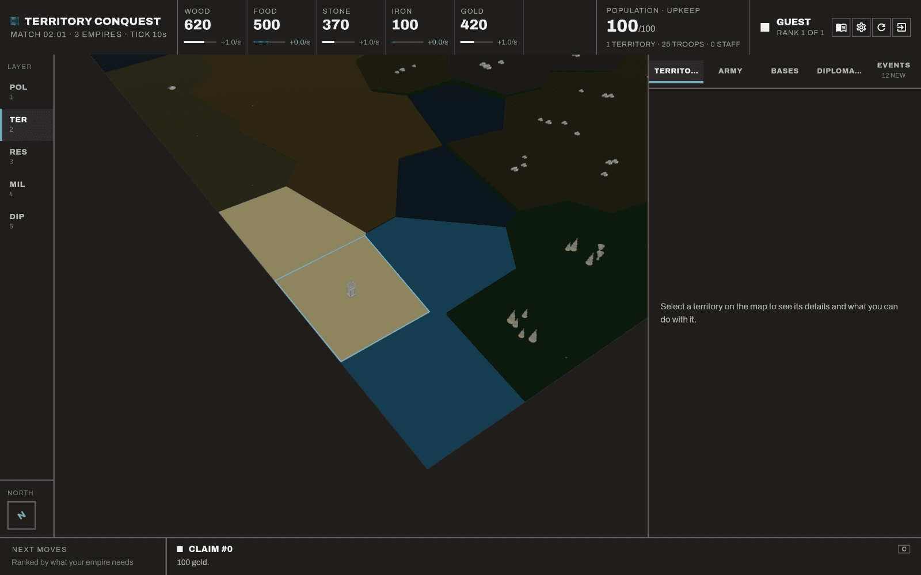This screenshot has width=921, height=575.
Task: Click the exit match icon
Action: 901,27
